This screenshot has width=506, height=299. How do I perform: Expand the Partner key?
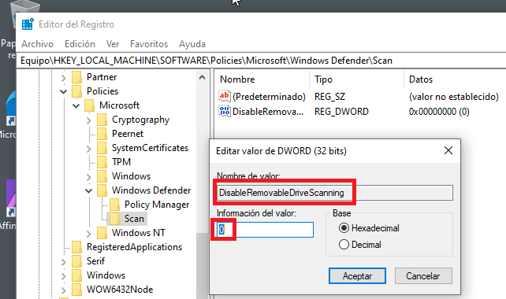coord(64,78)
